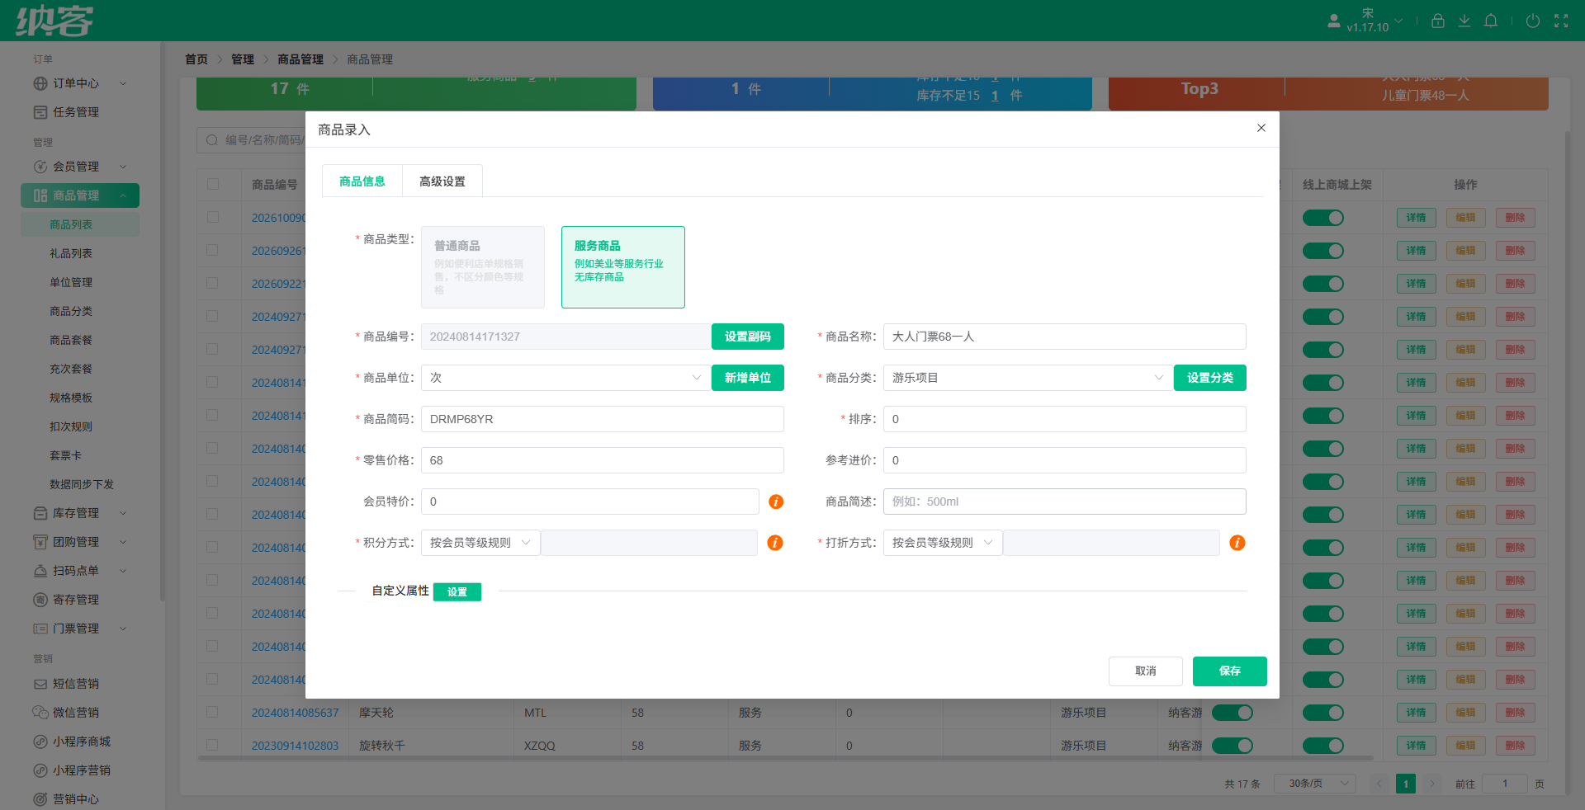Toggle 线上商城上架 switch for 旋转秋千 row
1585x810 pixels.
click(x=1323, y=746)
